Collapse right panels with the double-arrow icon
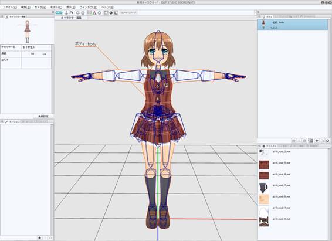Image resolution: width=332 pixels, height=241 pixels. tap(258, 12)
